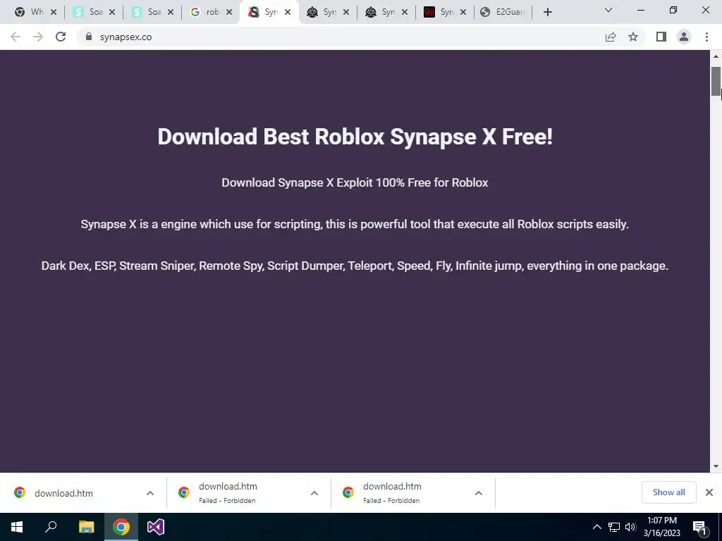Screen dimensions: 722x541
Task: Open Visual Studio from taskbar
Action: [x=156, y=527]
